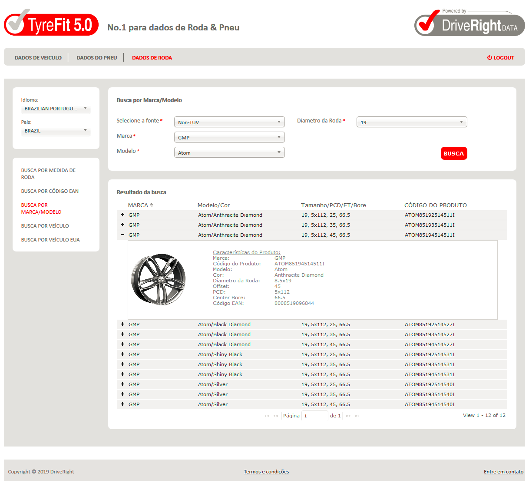This screenshot has width=529, height=483.
Task: Click the Página number input field
Action: 315,416
